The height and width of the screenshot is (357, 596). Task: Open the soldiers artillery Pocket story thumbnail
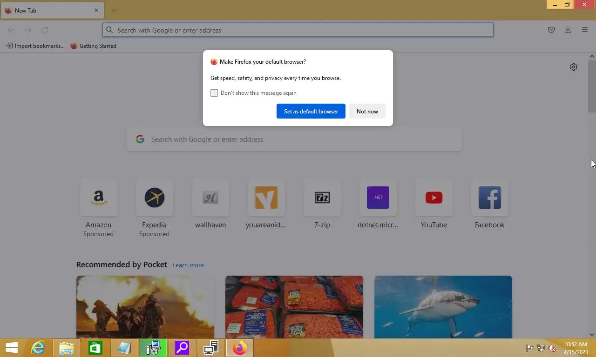click(x=145, y=307)
